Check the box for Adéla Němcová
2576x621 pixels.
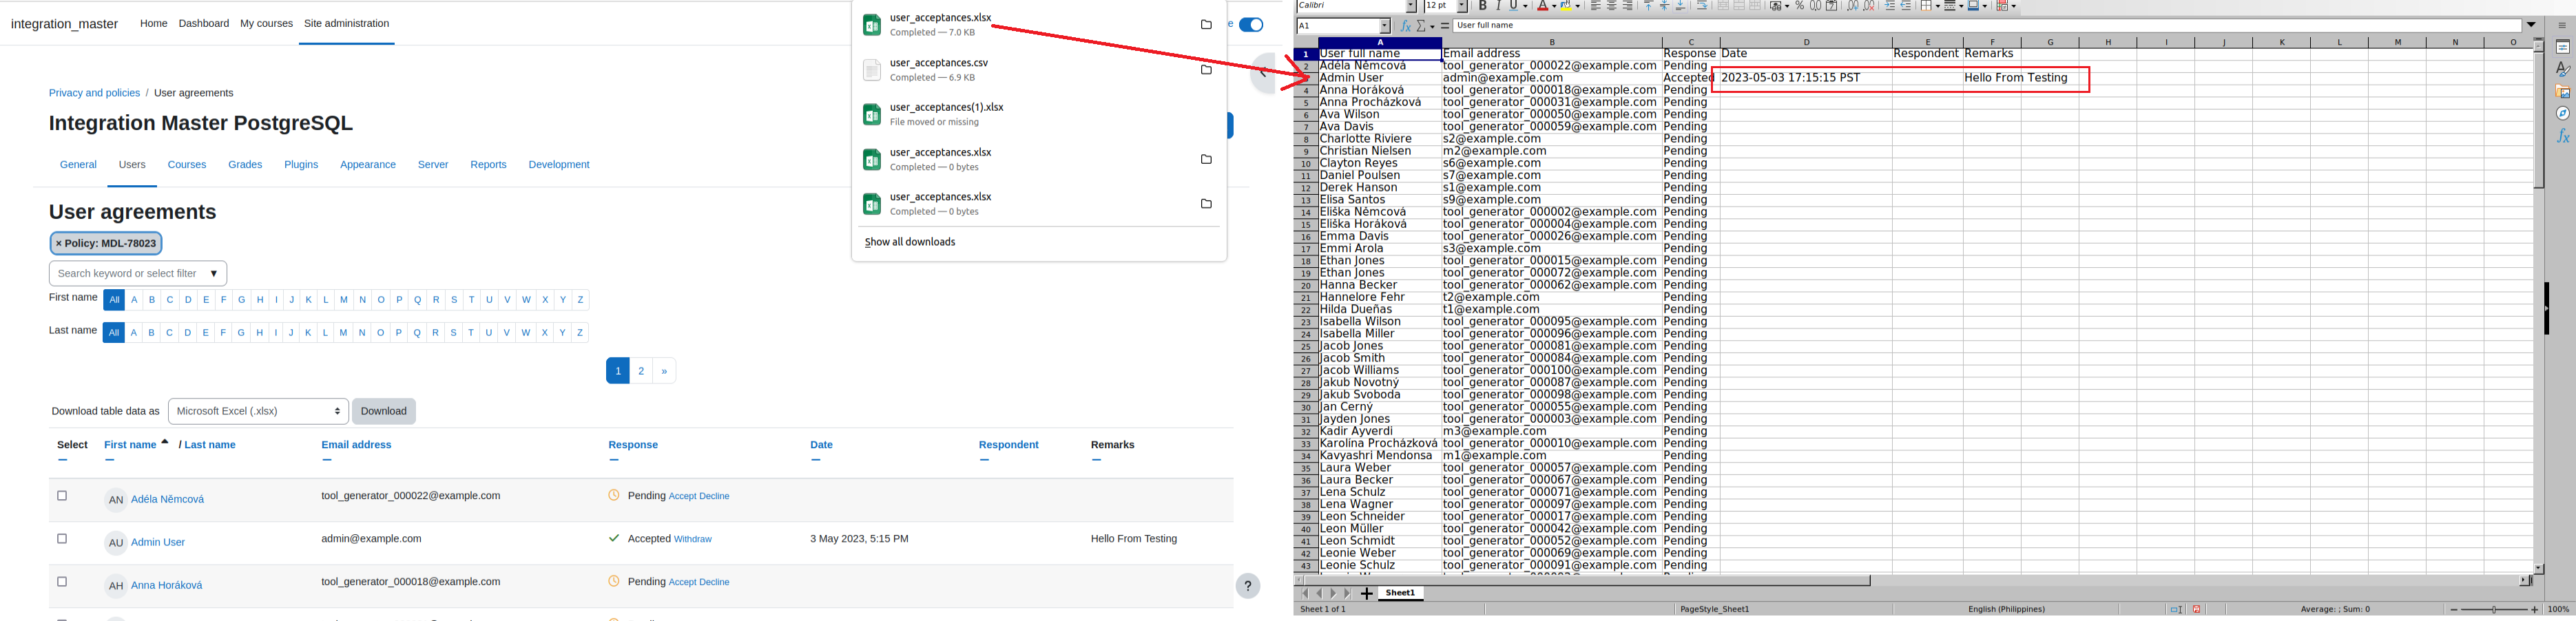pos(62,496)
